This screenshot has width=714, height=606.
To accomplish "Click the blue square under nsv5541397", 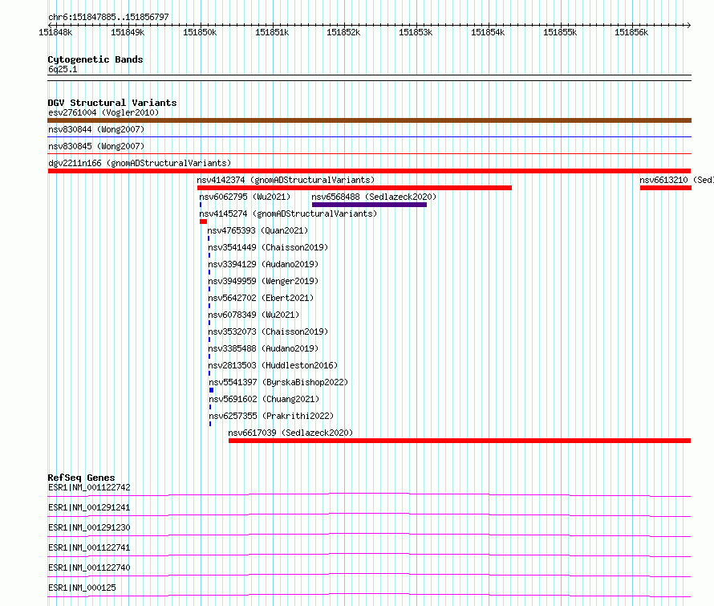I will click(211, 390).
